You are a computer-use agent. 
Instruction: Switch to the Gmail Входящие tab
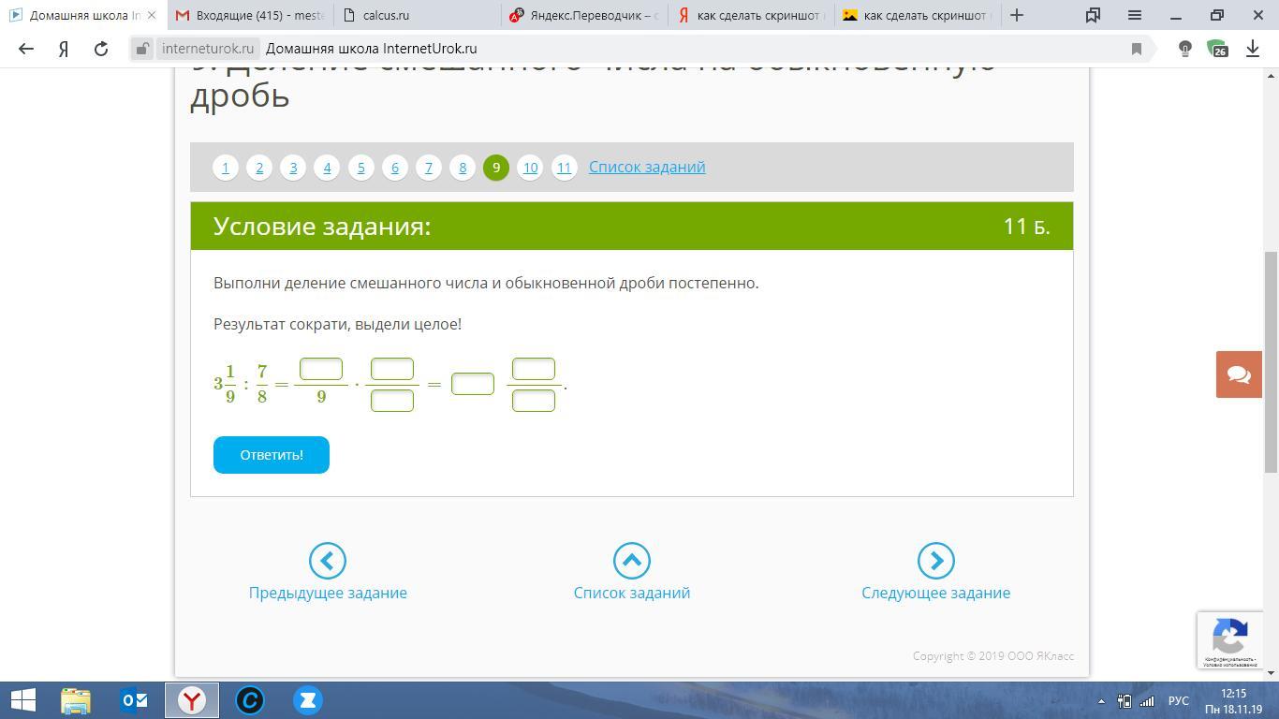click(x=249, y=15)
